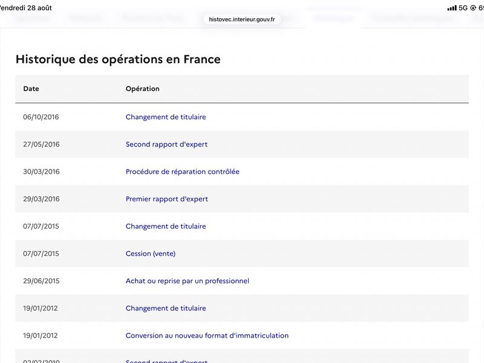This screenshot has width=484, height=363.
Task: Open the Procédure de réparation contrôlée link
Action: point(183,172)
